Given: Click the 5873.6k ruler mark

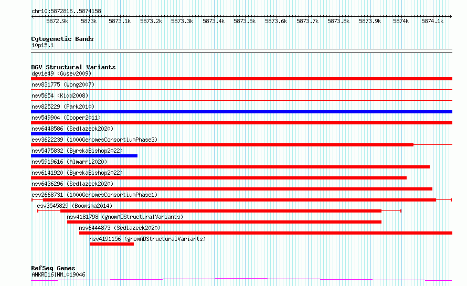Looking at the screenshot, I should click(276, 21).
